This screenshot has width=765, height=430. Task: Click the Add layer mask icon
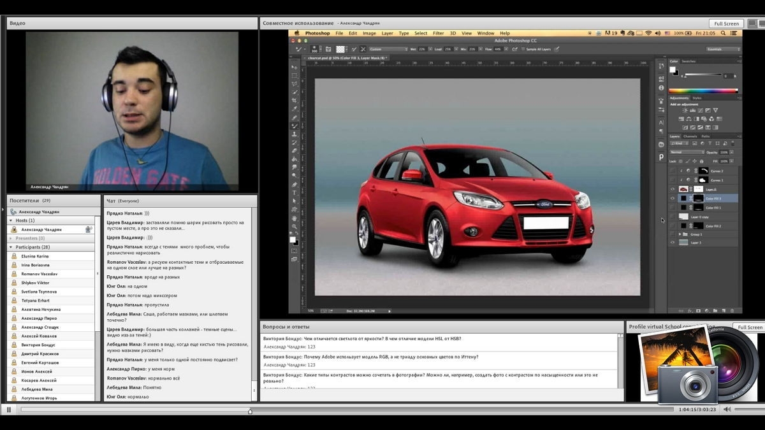(x=698, y=311)
